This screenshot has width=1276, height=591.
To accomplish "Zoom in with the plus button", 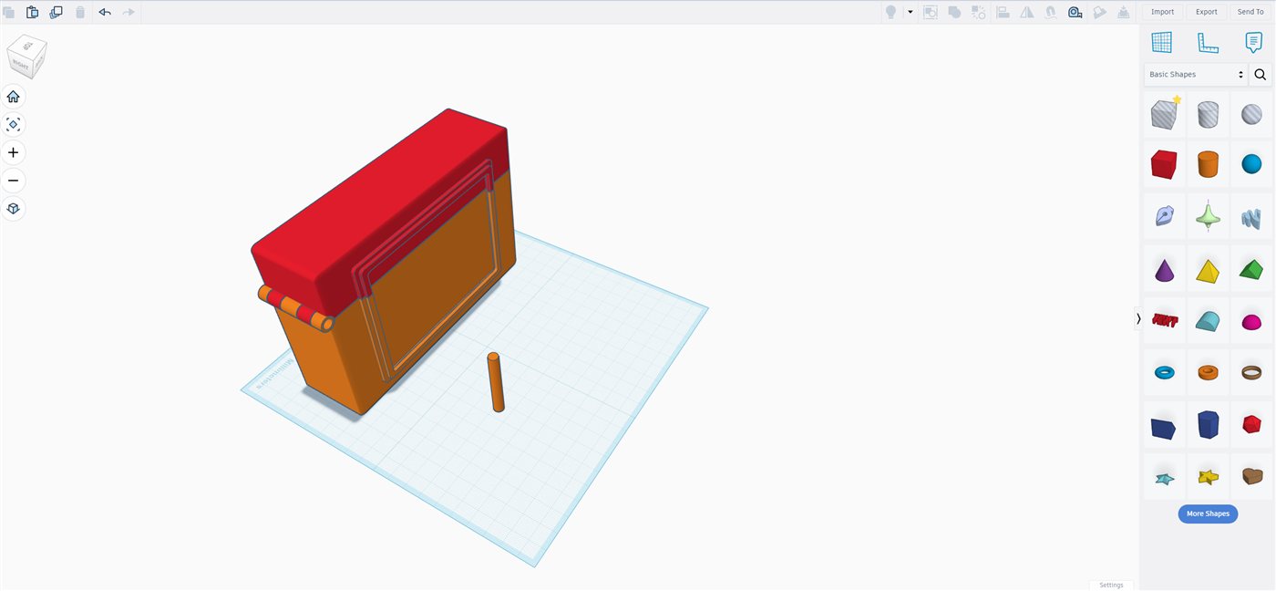I will coord(13,152).
